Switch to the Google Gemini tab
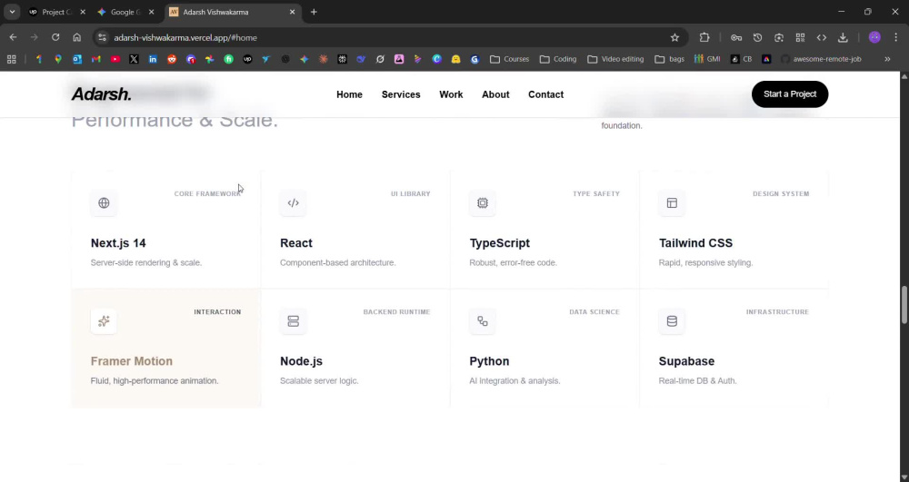This screenshot has height=482, width=909. [x=125, y=12]
